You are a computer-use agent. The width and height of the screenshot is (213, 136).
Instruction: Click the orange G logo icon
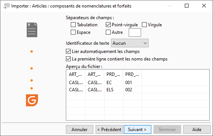[32, 100]
